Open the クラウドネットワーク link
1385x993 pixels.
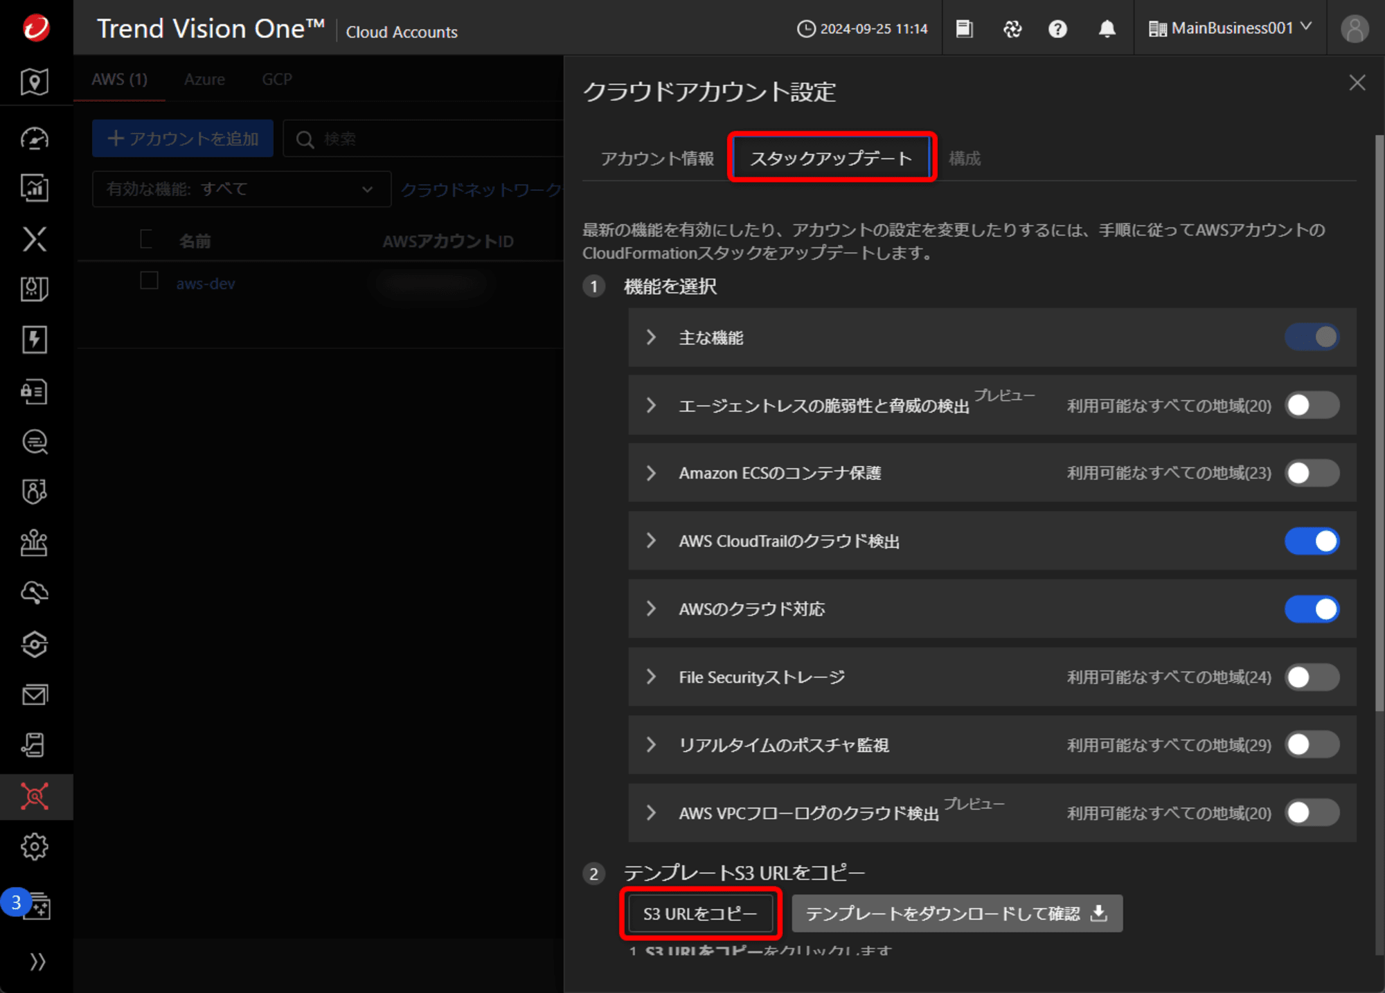pyautogui.click(x=482, y=189)
